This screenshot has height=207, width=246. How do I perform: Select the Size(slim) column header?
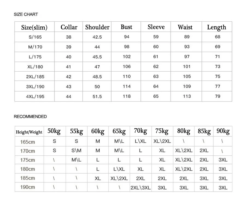34,27
